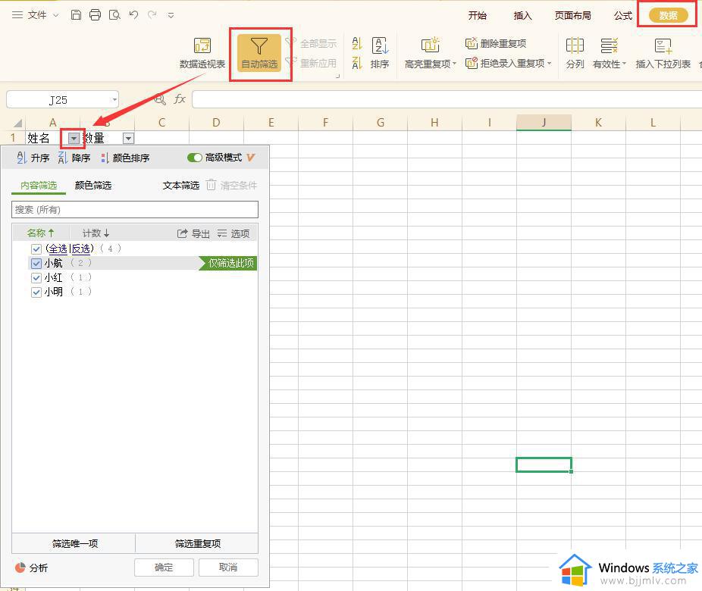Click 删除重复项 in the ribbon
The height and width of the screenshot is (591, 702).
click(496, 43)
